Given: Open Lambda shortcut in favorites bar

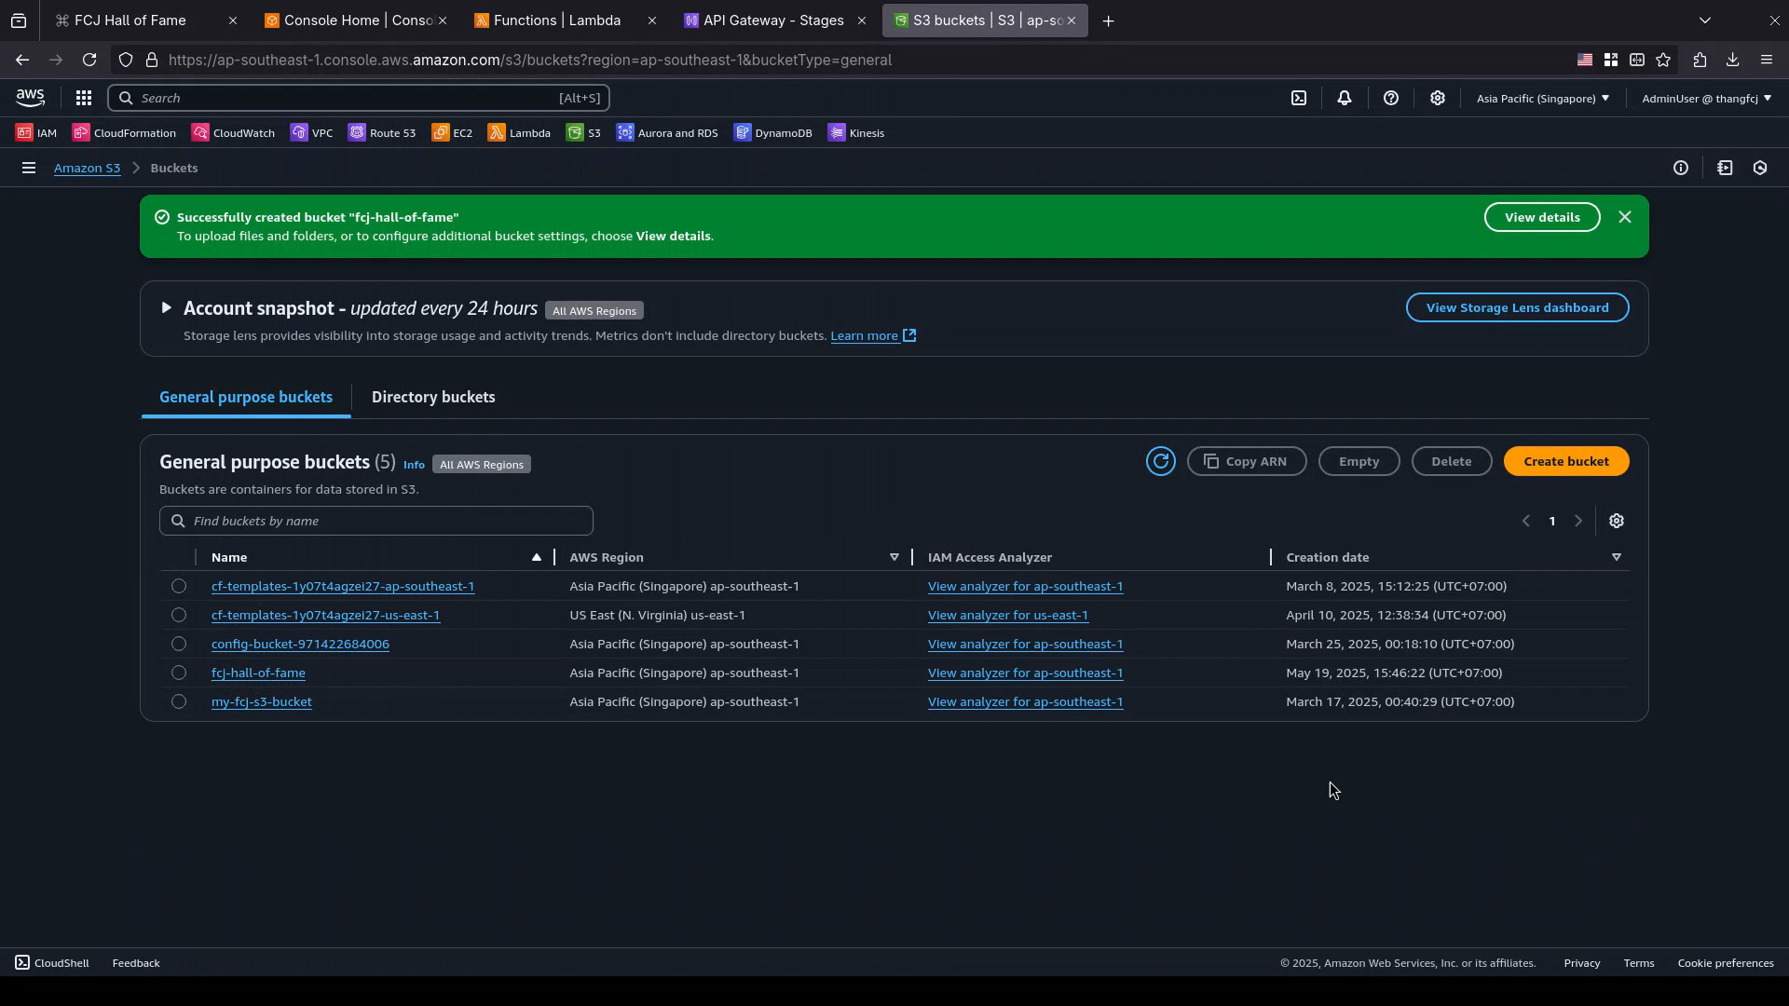Looking at the screenshot, I should click(x=520, y=133).
